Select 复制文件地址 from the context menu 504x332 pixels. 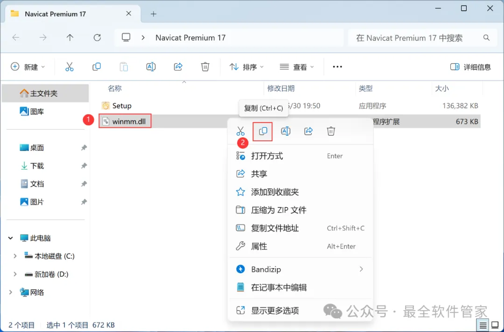300,228
